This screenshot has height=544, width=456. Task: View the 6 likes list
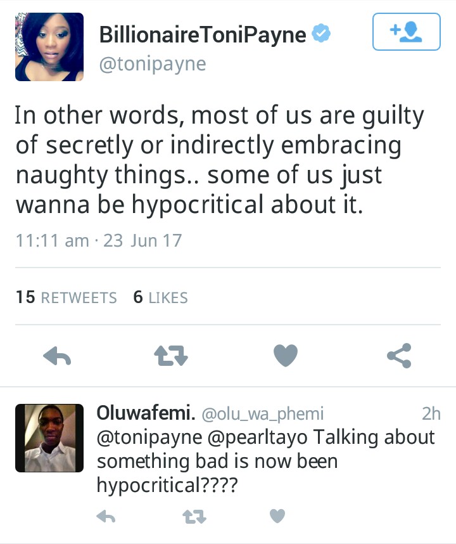coord(160,297)
